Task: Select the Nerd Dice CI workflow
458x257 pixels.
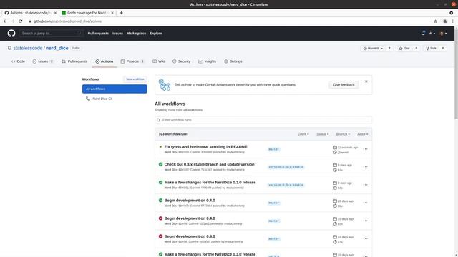Action: click(x=102, y=99)
